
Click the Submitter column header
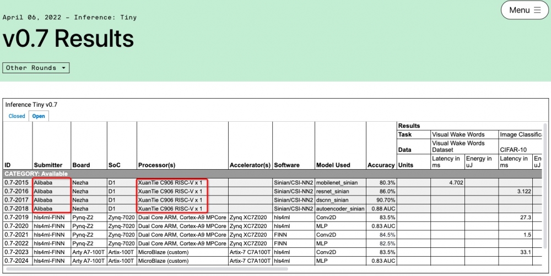(x=48, y=165)
